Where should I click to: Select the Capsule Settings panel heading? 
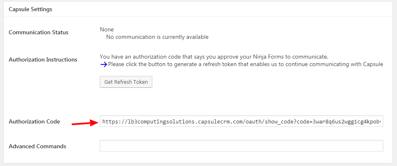(30, 9)
